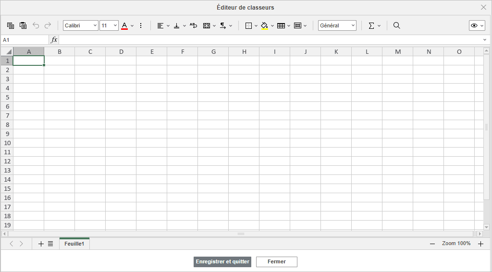Click the horizontal scrollbar right arrow
The image size is (492, 272).
pos(480,234)
